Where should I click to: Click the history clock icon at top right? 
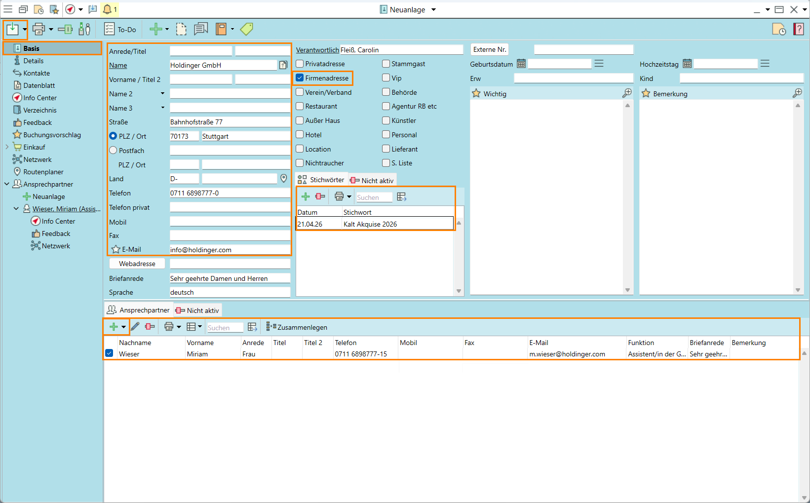point(779,30)
